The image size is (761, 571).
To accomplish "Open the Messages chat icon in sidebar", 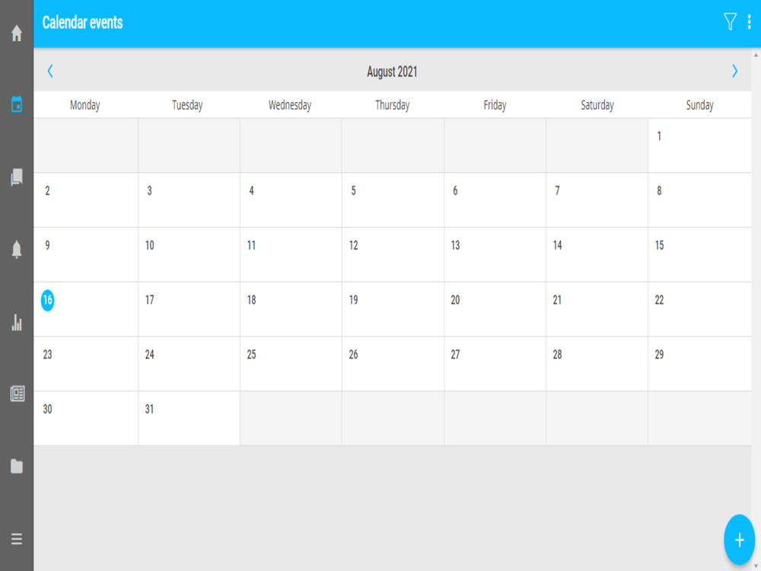I will point(17,177).
